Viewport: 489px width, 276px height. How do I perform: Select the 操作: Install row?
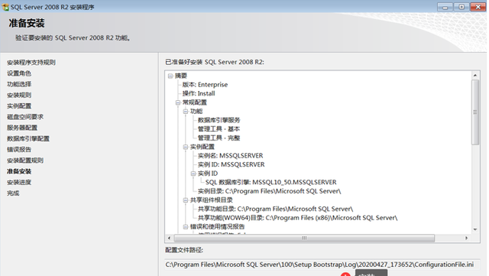click(199, 93)
